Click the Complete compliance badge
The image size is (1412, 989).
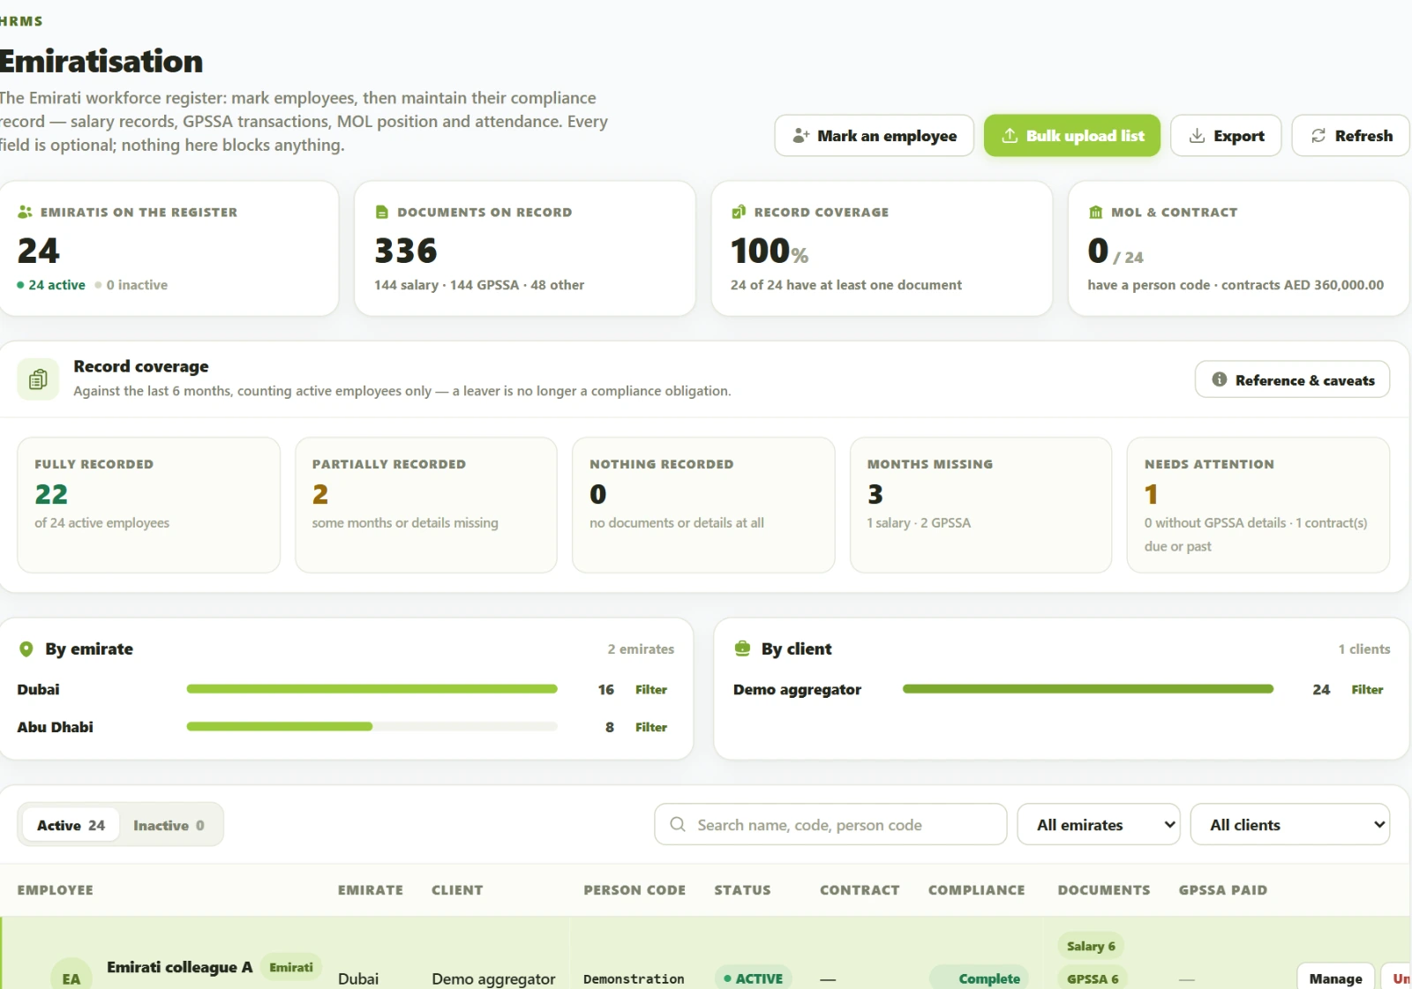(x=980, y=978)
